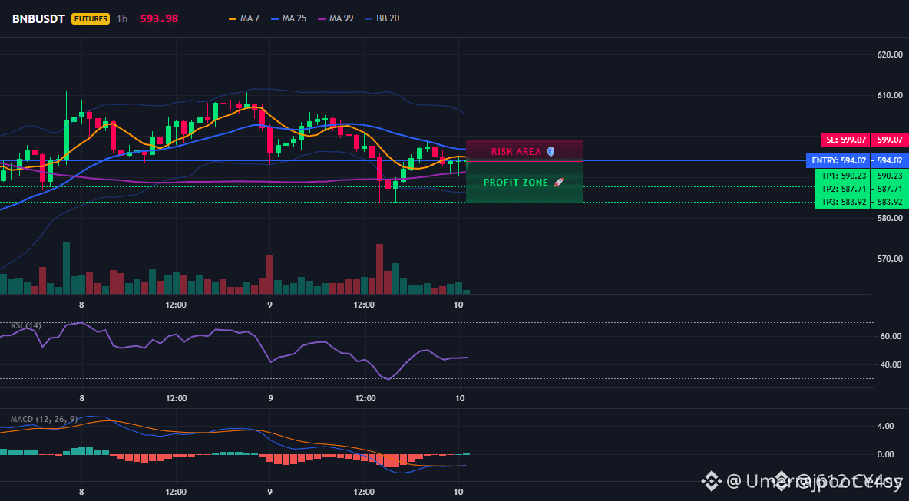The image size is (909, 501).
Task: Click the 570.00 price axis label
Action: pyautogui.click(x=890, y=259)
